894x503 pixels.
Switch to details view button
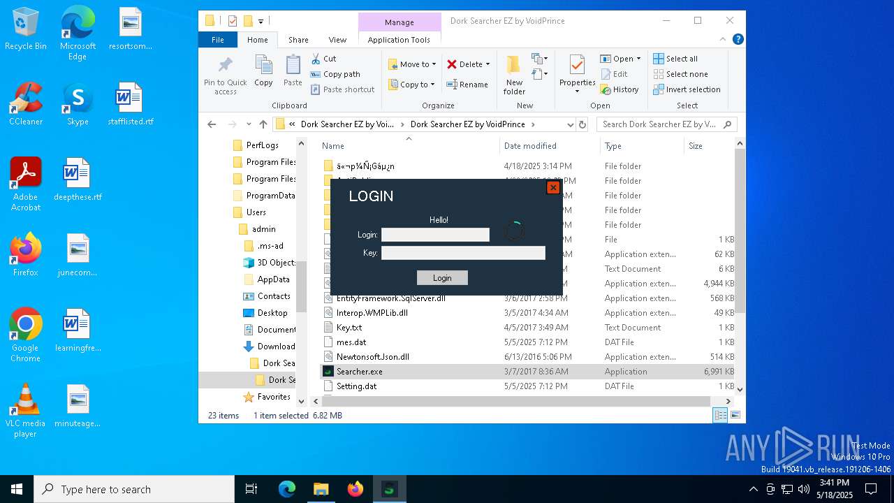pyautogui.click(x=719, y=415)
